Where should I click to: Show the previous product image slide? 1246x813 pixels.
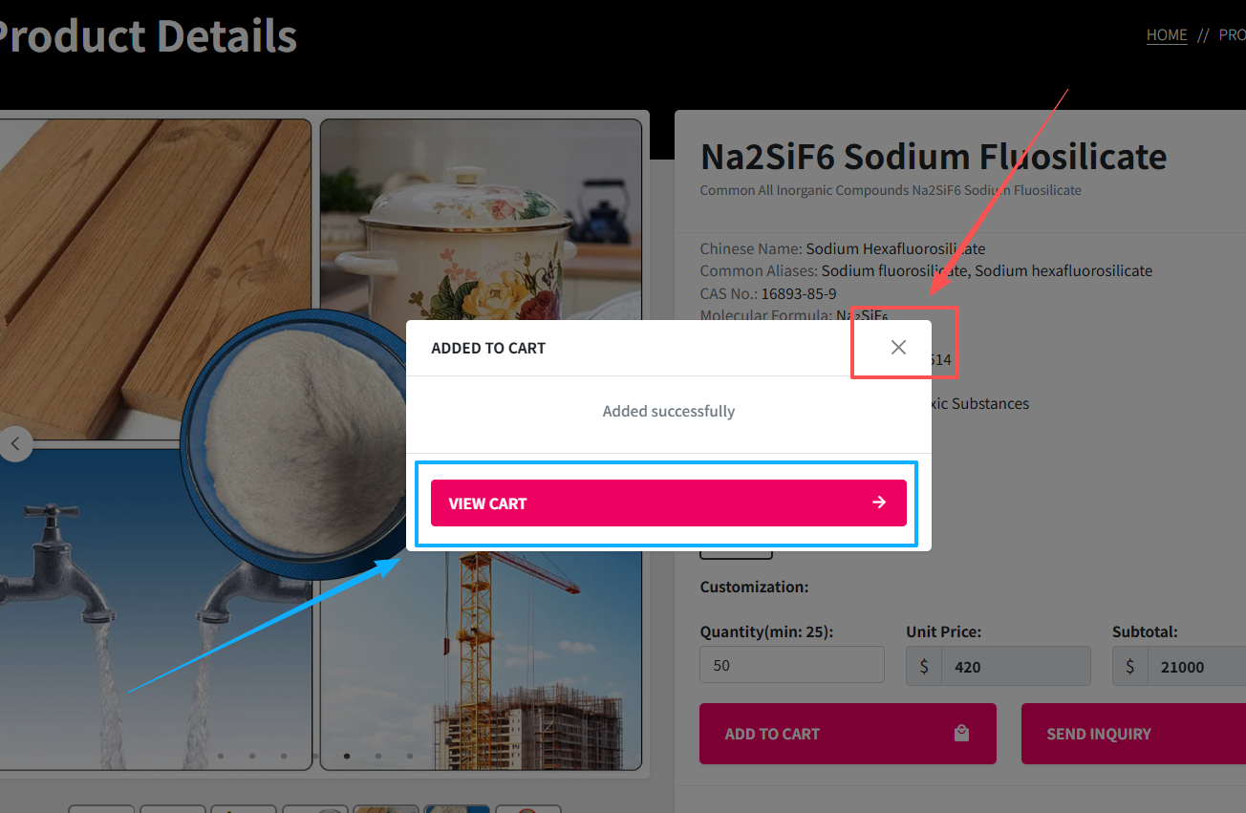pos(15,444)
